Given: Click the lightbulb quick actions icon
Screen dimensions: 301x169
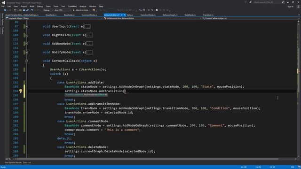Looking at the screenshot, I should point(21,91).
